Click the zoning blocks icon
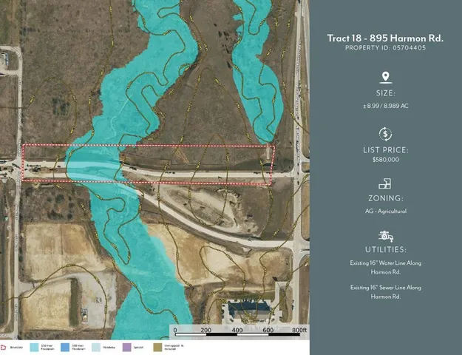462x355 pixels. [384, 183]
